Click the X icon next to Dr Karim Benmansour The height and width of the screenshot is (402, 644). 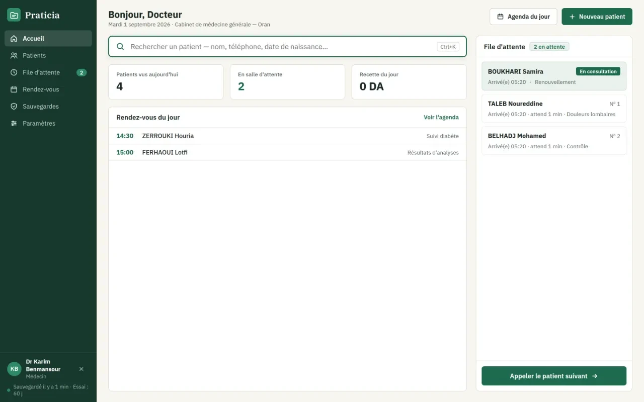click(x=82, y=369)
